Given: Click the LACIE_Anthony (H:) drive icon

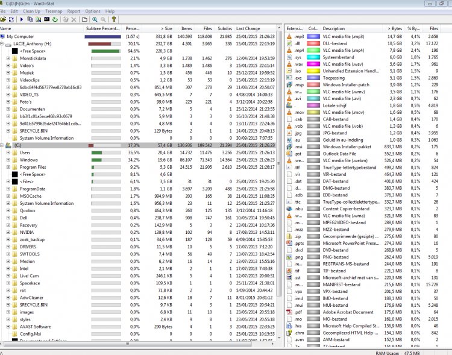Looking at the screenshot, I should click(8, 44).
